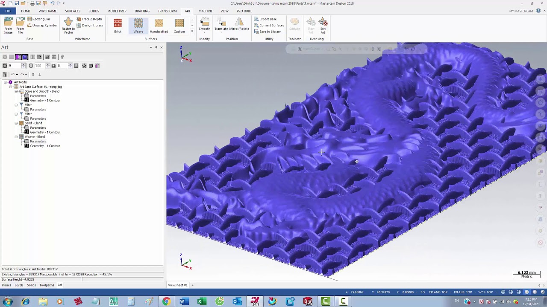Screen dimensions: 547x307
Task: Select Unwrap Cylinder tool
Action: (x=42, y=26)
